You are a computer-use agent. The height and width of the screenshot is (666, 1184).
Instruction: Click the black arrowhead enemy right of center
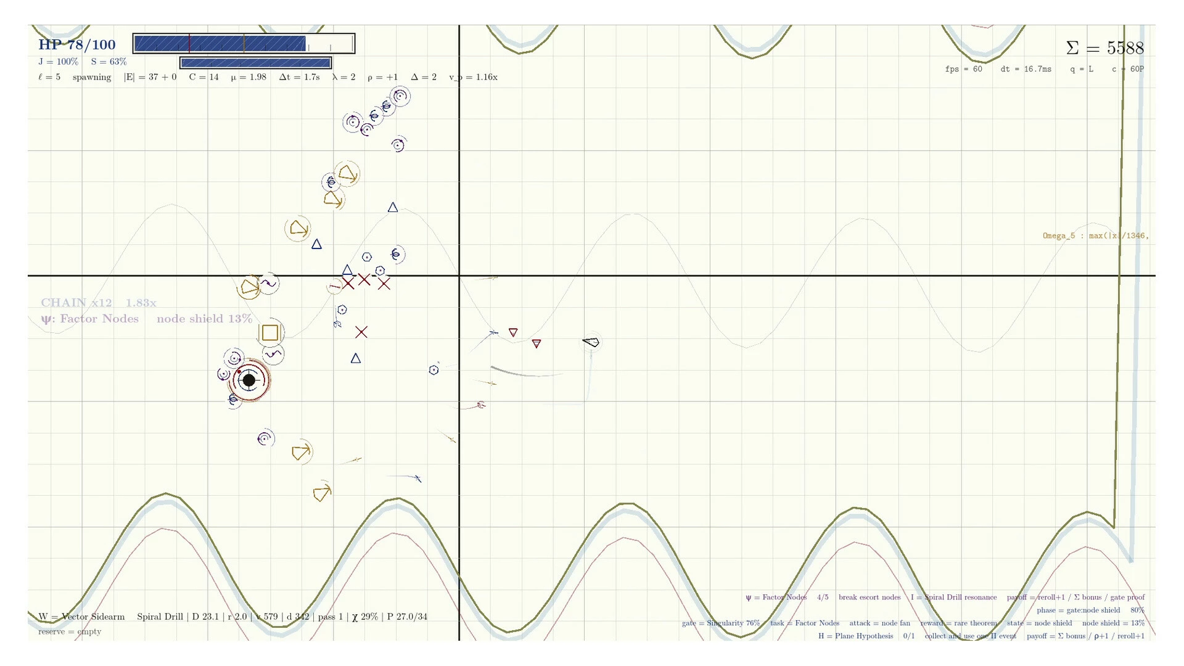pos(591,342)
